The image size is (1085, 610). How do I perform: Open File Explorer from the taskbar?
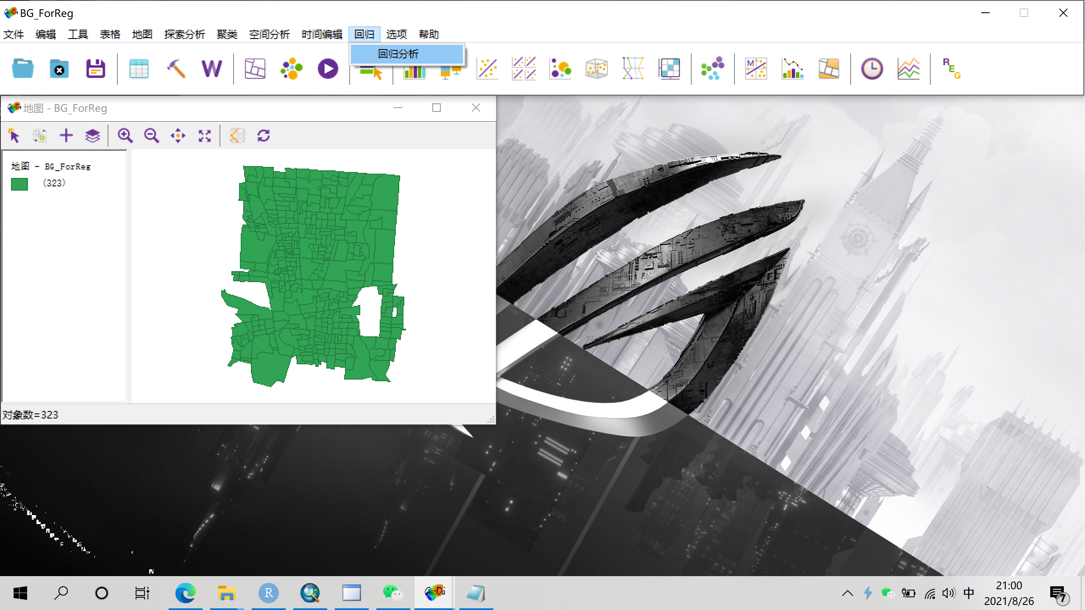click(x=227, y=593)
